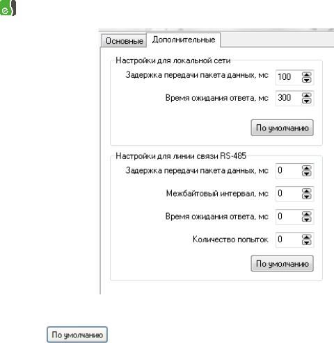Reset local network settings with По умолчанию

pos(282,128)
